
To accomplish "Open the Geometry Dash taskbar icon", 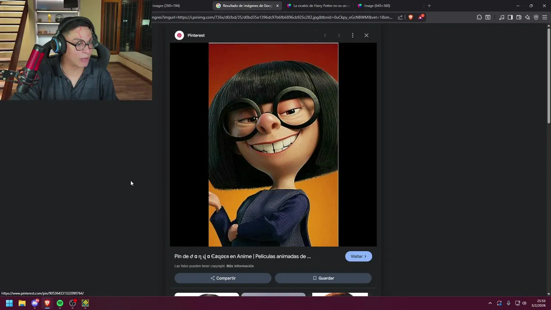I will pyautogui.click(x=85, y=303).
